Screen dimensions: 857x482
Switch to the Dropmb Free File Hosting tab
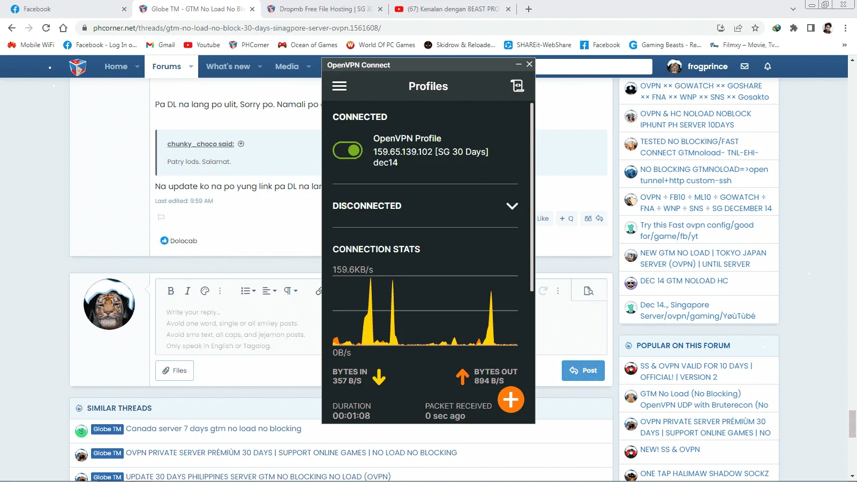[325, 9]
